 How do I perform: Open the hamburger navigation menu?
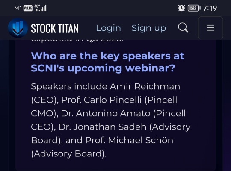tap(210, 28)
